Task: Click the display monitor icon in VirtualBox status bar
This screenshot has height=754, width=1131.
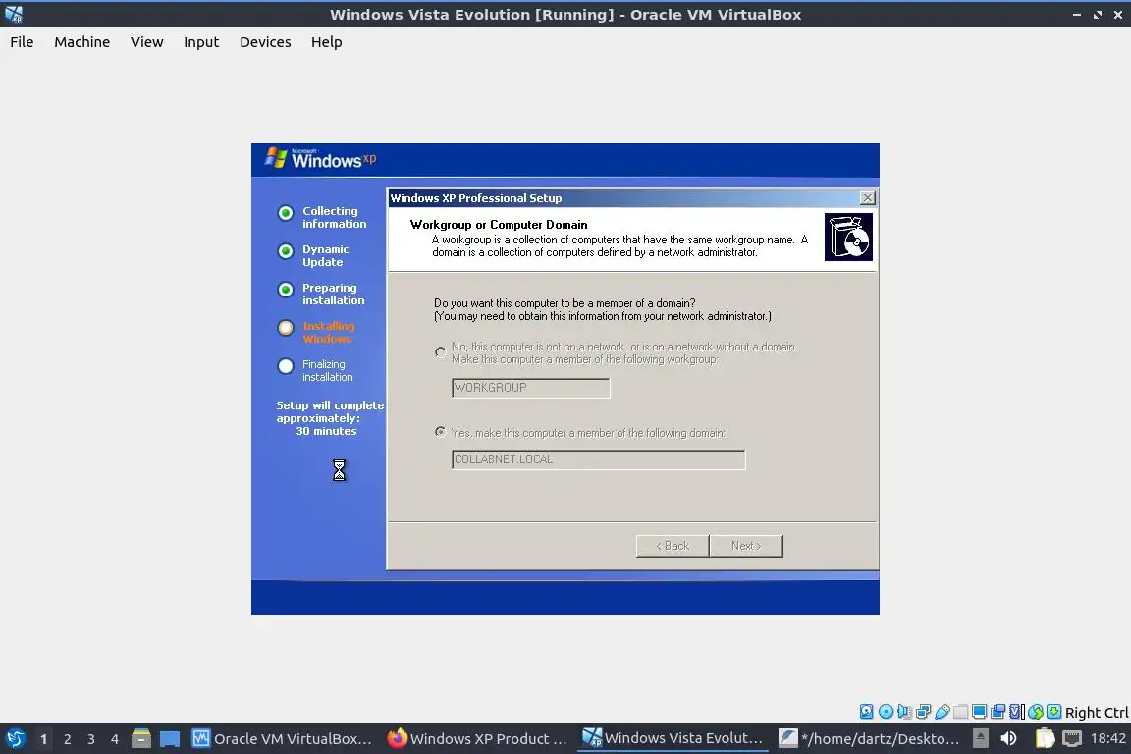Action: (x=980, y=712)
